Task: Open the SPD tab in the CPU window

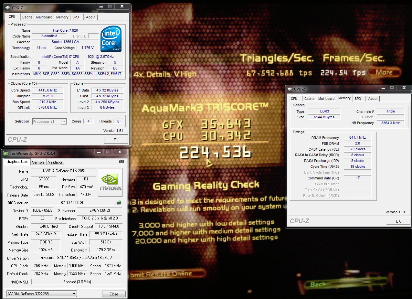Action: click(76, 17)
